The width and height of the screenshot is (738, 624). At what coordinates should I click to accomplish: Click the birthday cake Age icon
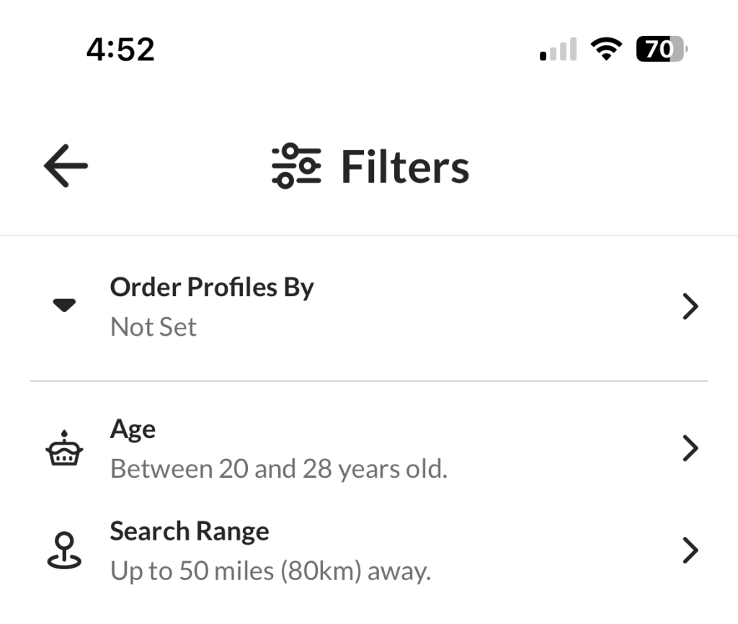point(64,448)
